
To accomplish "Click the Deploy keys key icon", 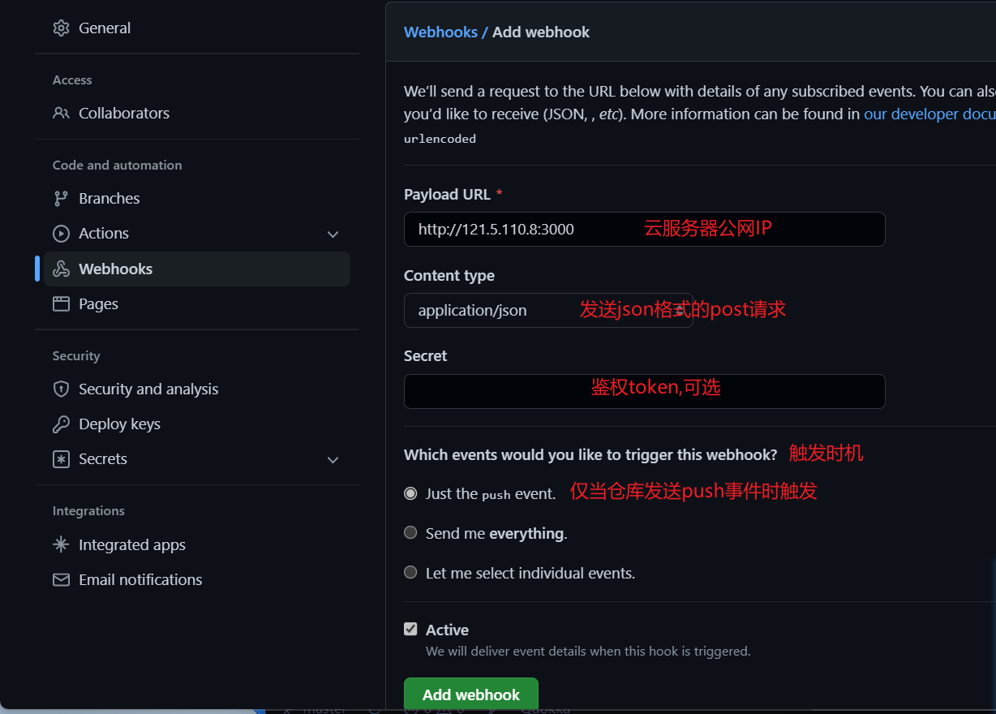I will coord(61,424).
